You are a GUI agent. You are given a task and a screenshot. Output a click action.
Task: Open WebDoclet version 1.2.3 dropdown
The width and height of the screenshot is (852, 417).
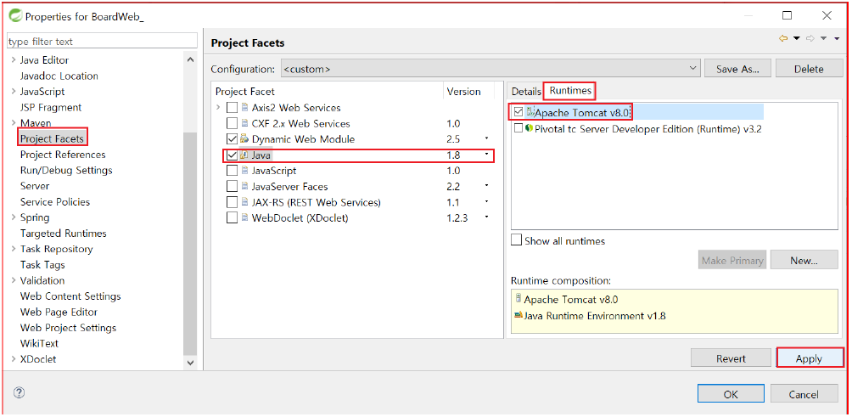tap(487, 217)
